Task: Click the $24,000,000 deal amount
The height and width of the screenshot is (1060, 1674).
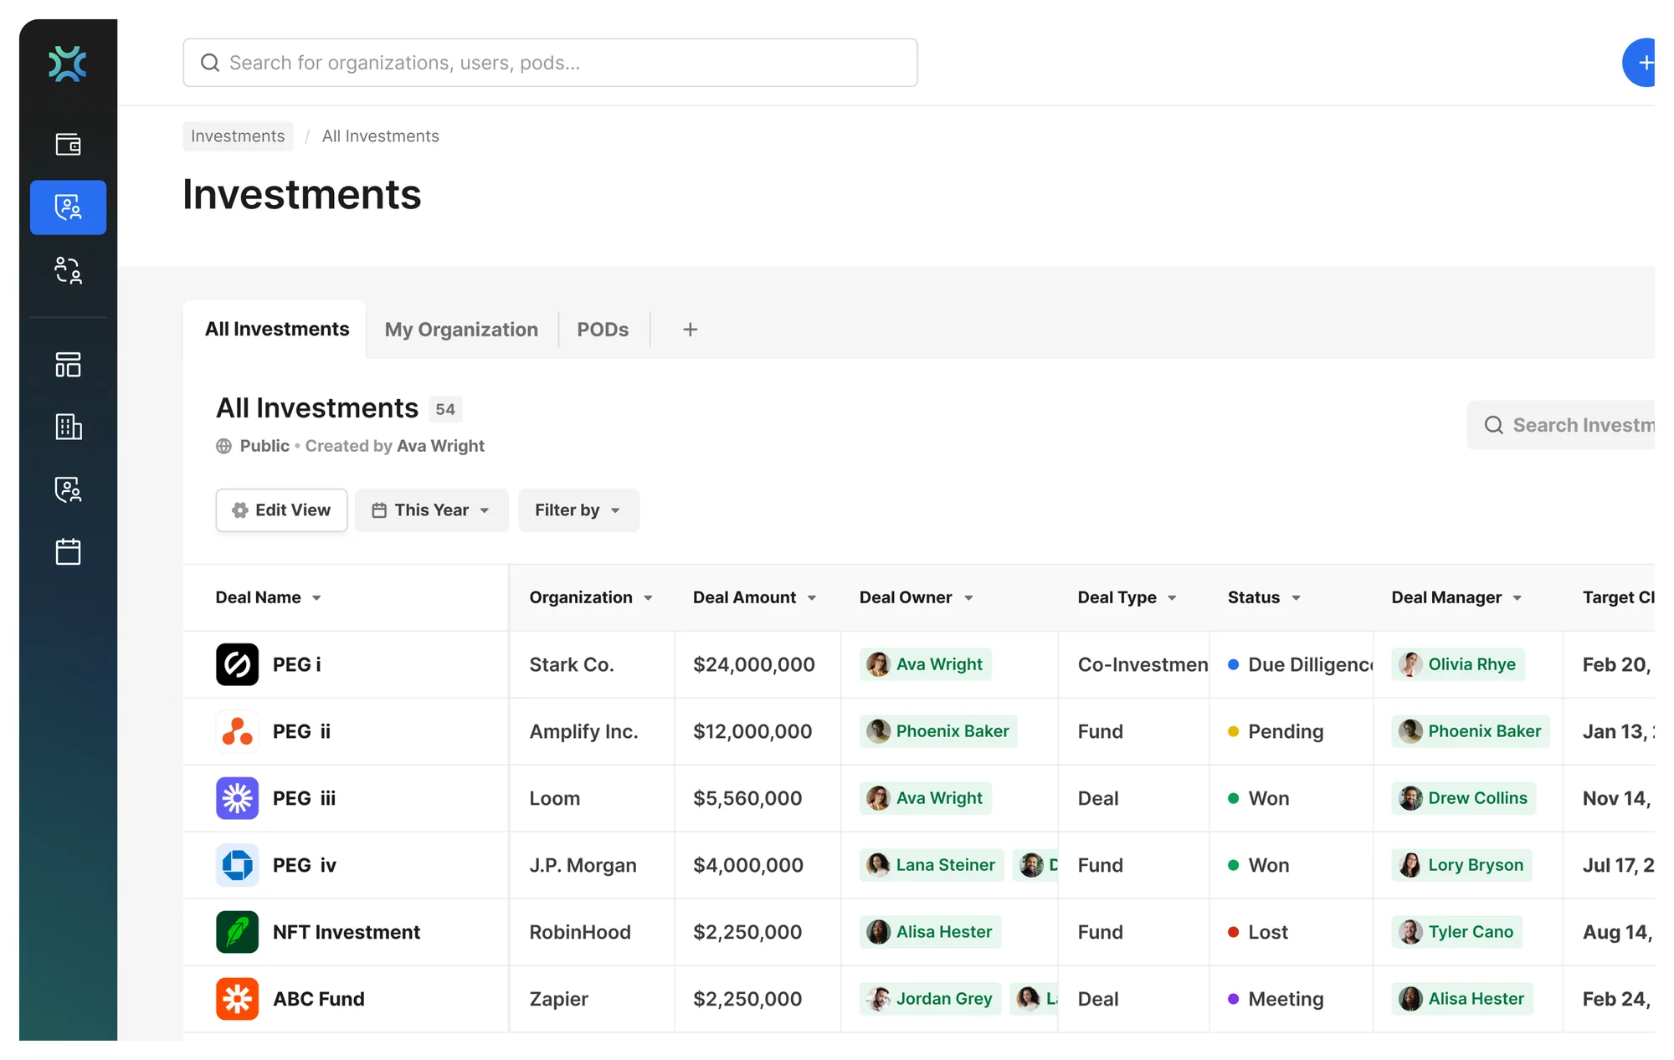Action: pyautogui.click(x=754, y=664)
